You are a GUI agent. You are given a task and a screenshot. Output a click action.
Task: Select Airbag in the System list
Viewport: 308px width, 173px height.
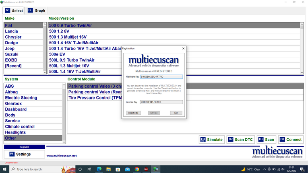coord(12,92)
